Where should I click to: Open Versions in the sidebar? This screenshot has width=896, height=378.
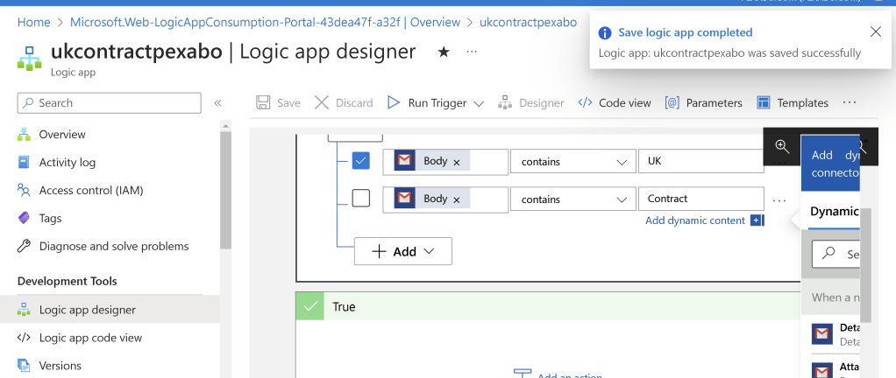point(60,366)
